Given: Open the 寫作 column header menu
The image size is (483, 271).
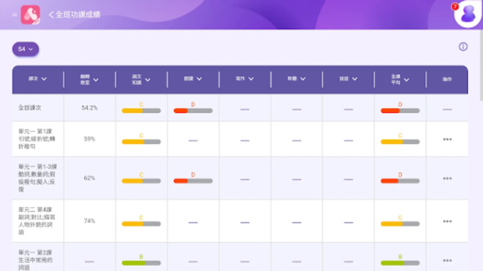Looking at the screenshot, I should [251, 79].
